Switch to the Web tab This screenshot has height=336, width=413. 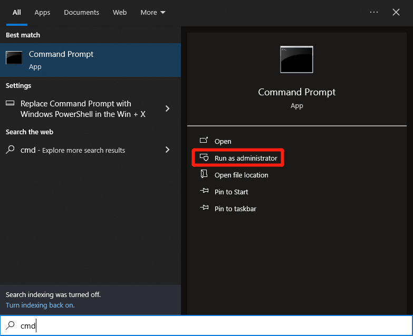(120, 13)
